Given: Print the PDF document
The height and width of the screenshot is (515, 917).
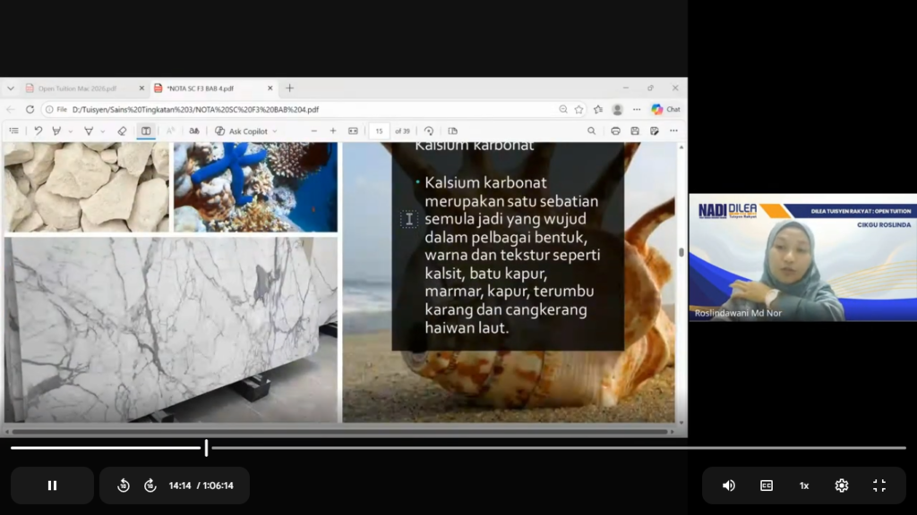Looking at the screenshot, I should (615, 131).
